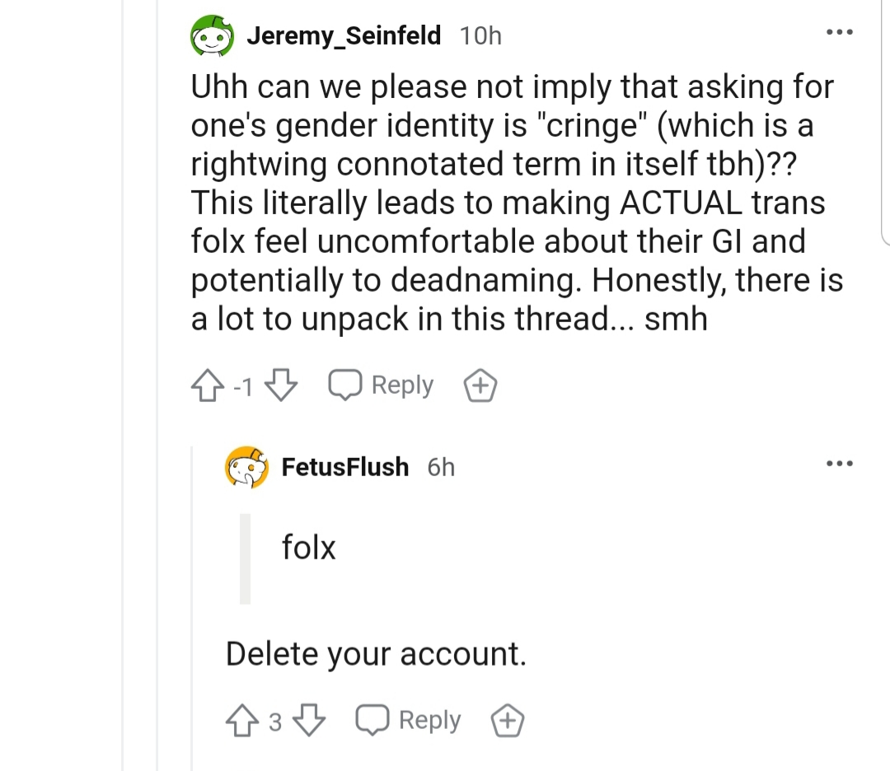The image size is (890, 771).
Task: Reply to Jeremy_Seinfeld's comment
Action: pyautogui.click(x=381, y=385)
